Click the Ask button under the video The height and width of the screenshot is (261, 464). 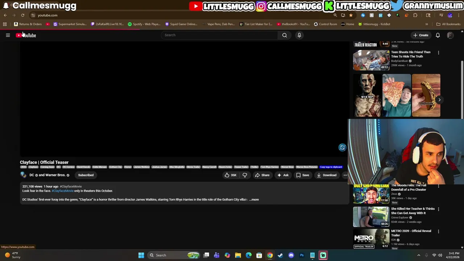[283, 175]
